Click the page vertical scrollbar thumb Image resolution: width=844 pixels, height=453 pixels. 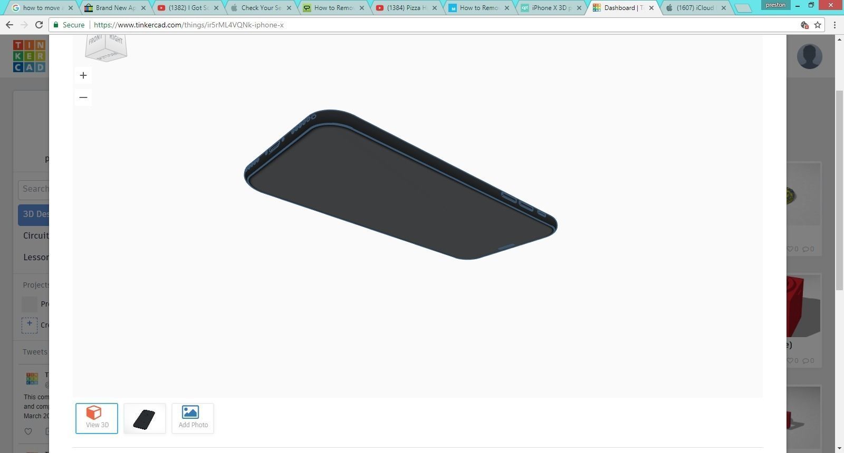coord(839,190)
